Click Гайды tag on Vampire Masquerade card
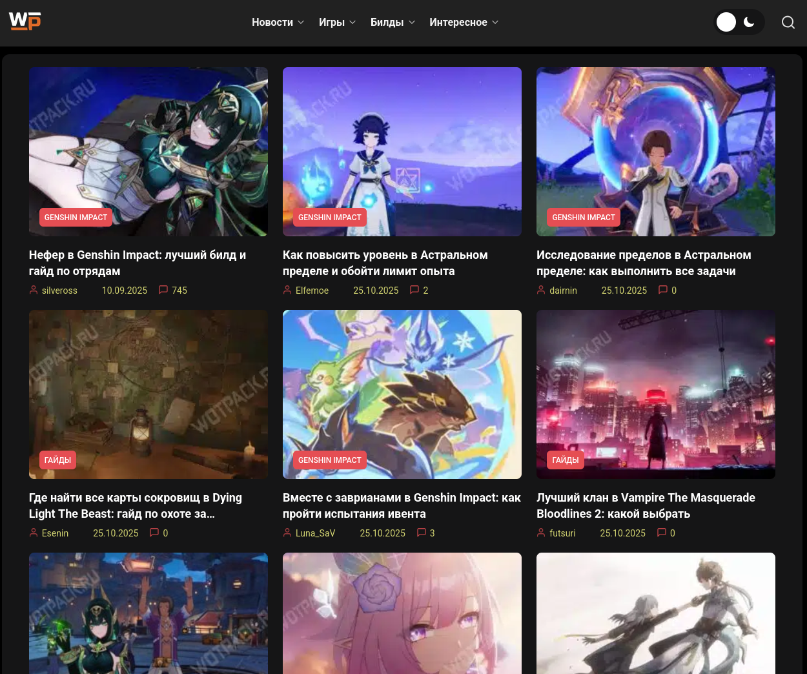Viewport: 807px width, 674px height. pyautogui.click(x=566, y=460)
